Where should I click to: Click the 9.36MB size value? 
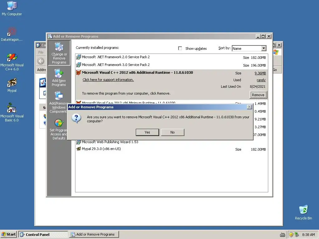point(260,73)
